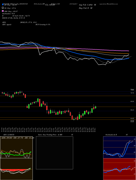Click the 'Stochastics: 78.8' reading
The image size is (136, 180).
[8, 14]
